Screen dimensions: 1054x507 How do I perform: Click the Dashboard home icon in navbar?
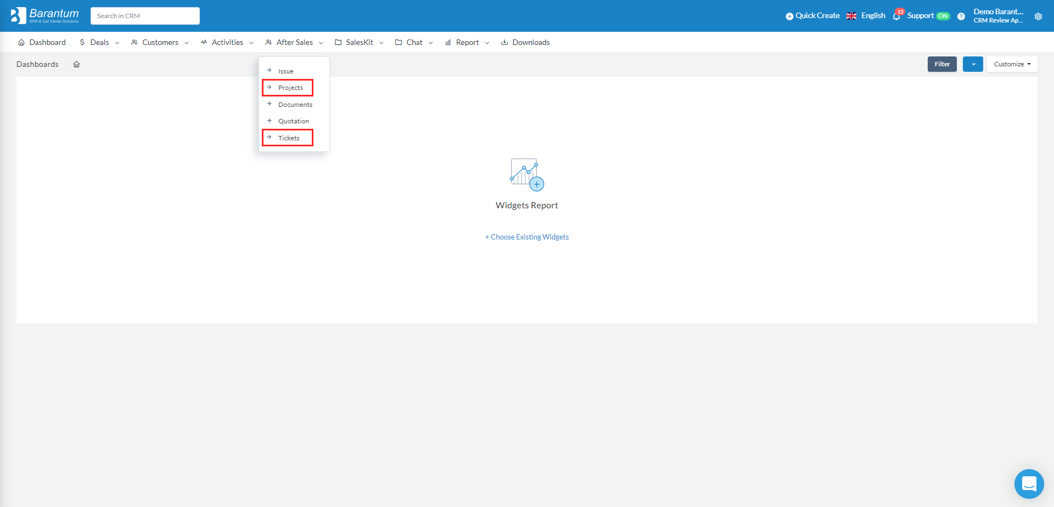[21, 42]
